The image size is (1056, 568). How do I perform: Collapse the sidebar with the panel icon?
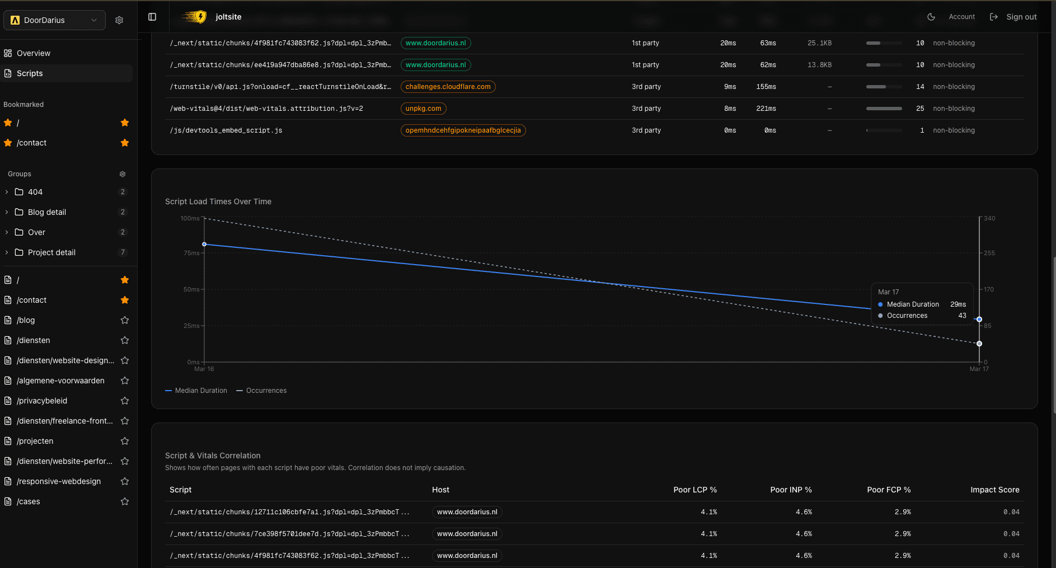[152, 17]
